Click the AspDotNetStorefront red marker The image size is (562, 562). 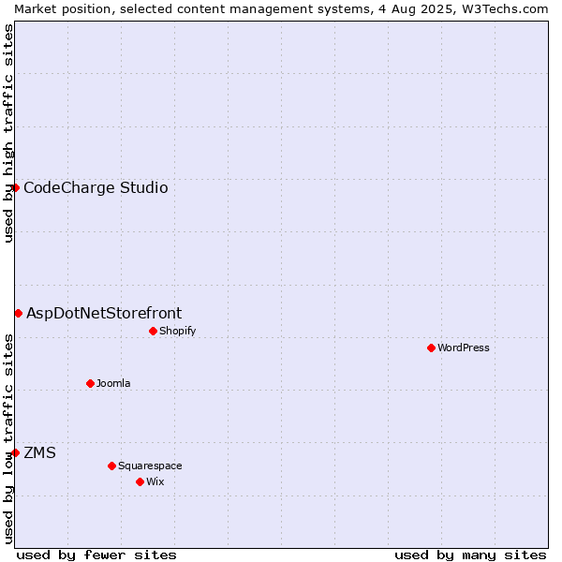click(x=19, y=314)
